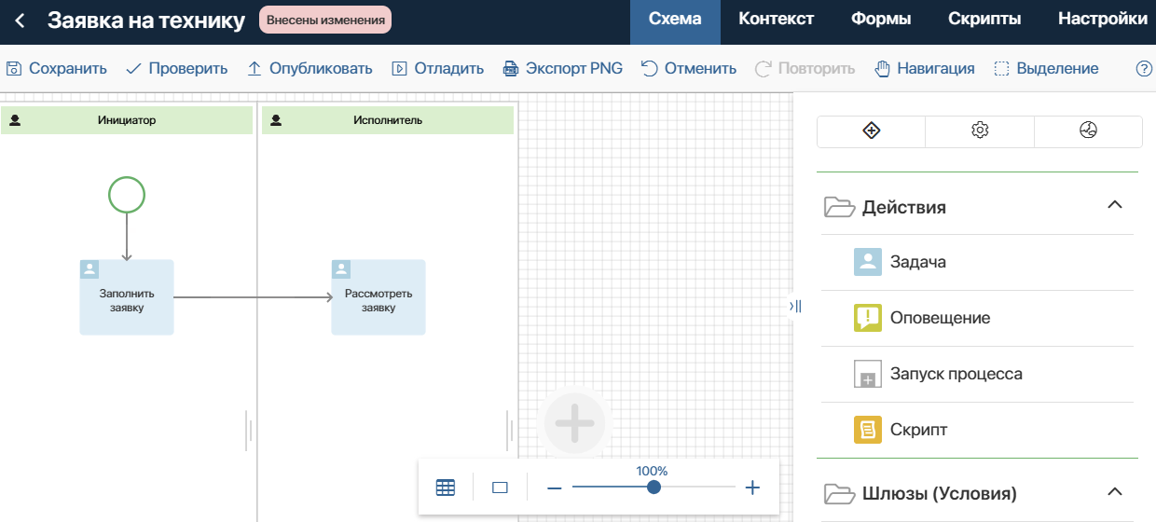The width and height of the screenshot is (1156, 522).
Task: Toggle the grid table view icon
Action: click(446, 487)
